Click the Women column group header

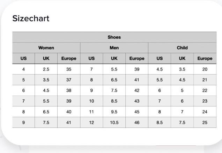tap(46, 48)
